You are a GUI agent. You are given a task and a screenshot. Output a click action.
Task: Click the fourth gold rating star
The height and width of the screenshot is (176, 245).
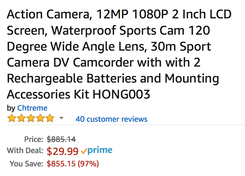[40, 118]
